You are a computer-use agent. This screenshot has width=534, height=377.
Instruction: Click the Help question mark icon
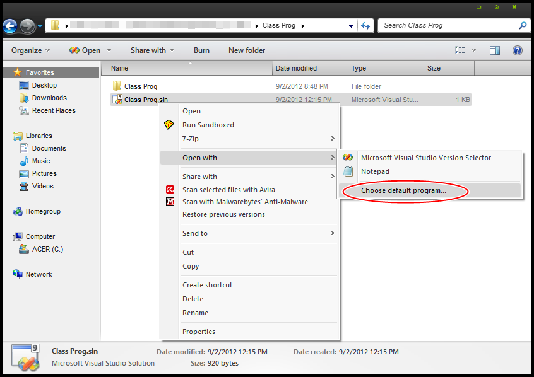coord(518,50)
